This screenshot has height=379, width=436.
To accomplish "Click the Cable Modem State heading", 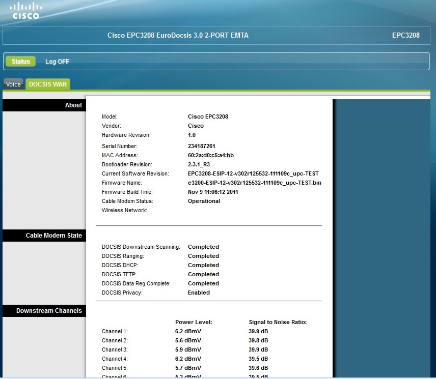I will point(54,236).
